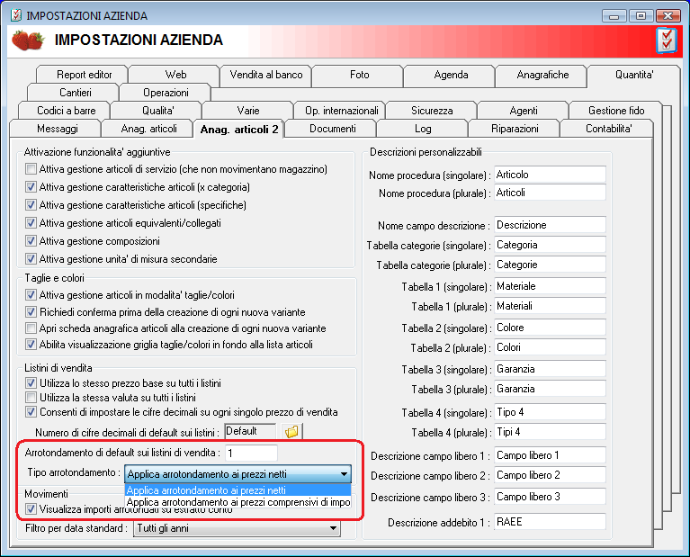Open the Qualita' tab
The height and width of the screenshot is (557, 690).
[x=157, y=111]
